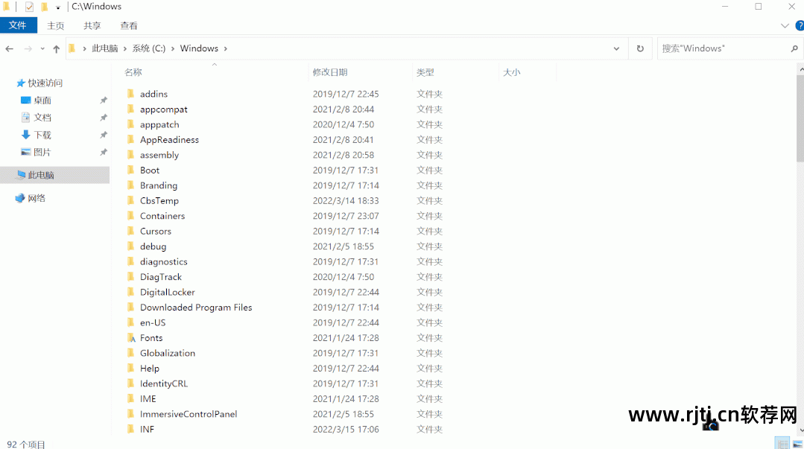Open 桌面 in the navigation pane

[42, 100]
